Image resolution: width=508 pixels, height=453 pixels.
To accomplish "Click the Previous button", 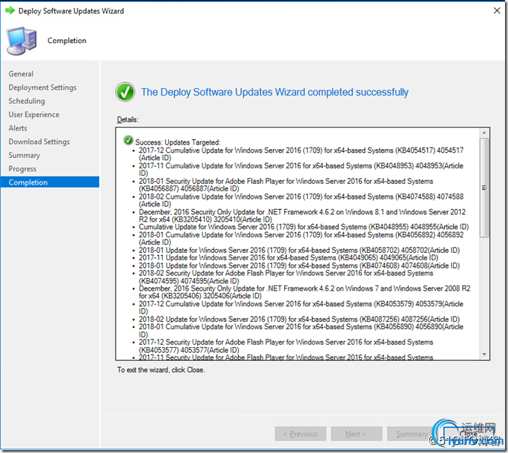I will coord(300,434).
